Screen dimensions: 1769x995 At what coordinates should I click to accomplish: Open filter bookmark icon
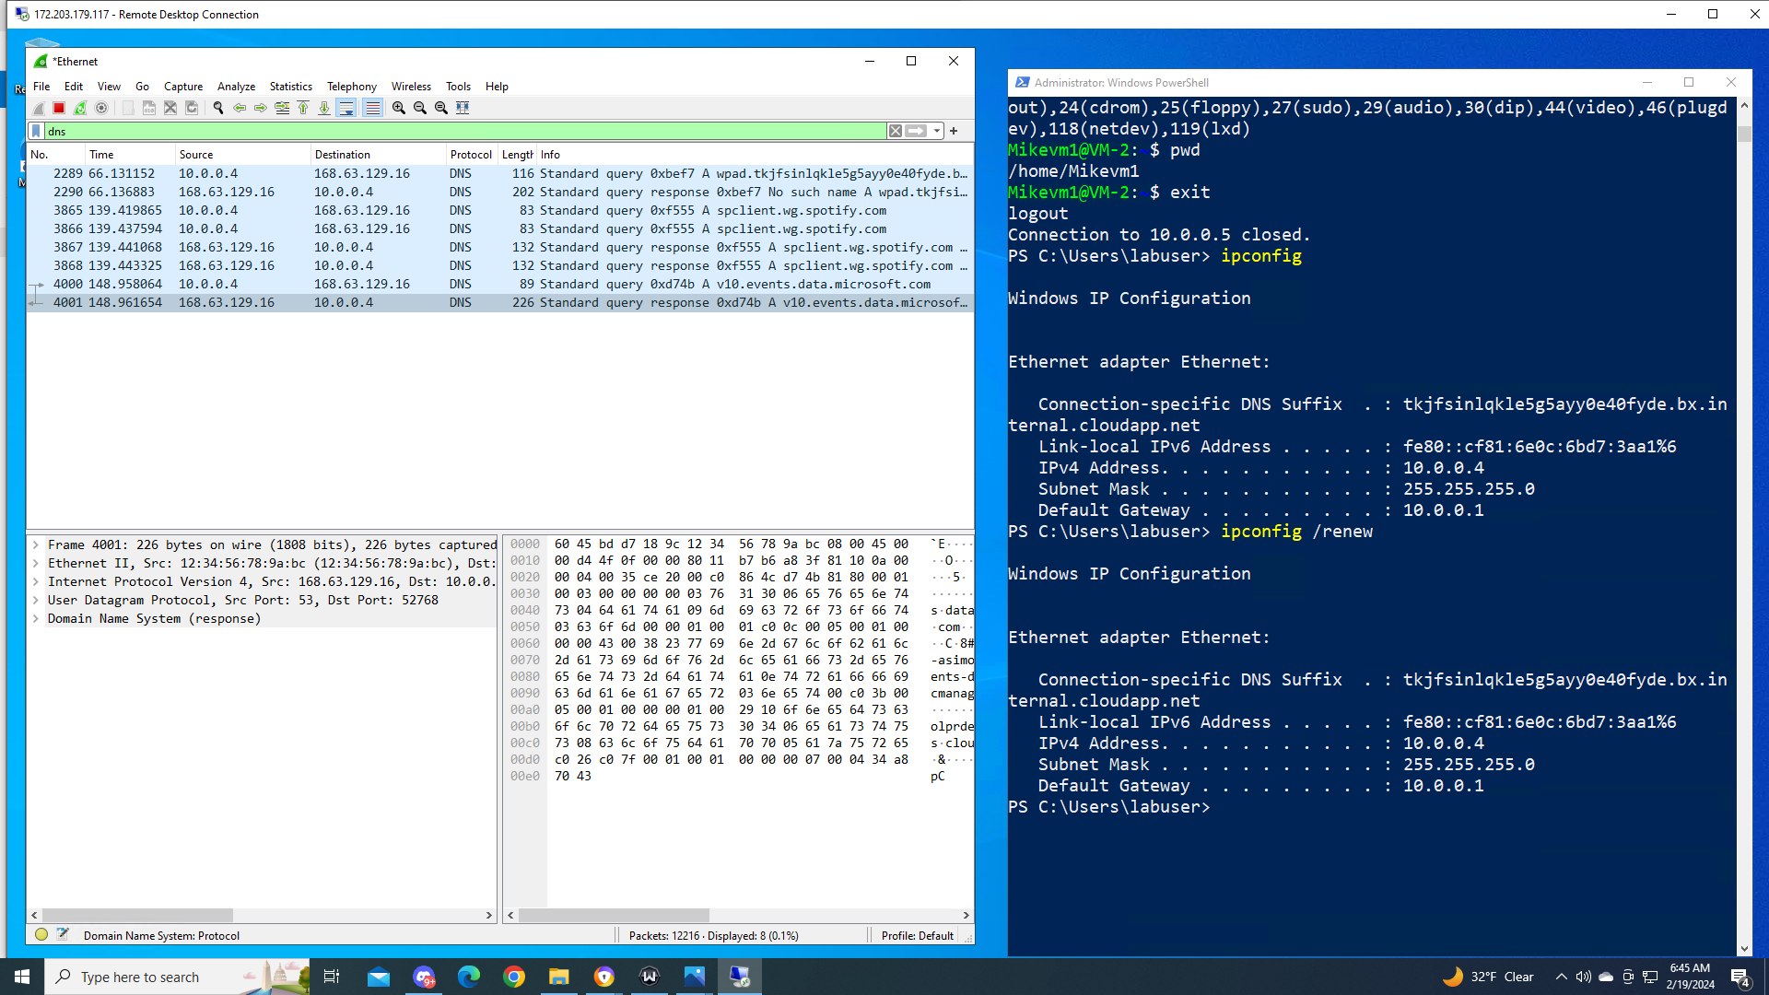36,131
